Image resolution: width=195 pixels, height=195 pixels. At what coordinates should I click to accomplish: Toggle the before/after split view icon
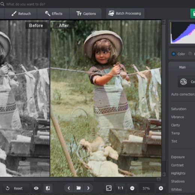(x=48, y=188)
